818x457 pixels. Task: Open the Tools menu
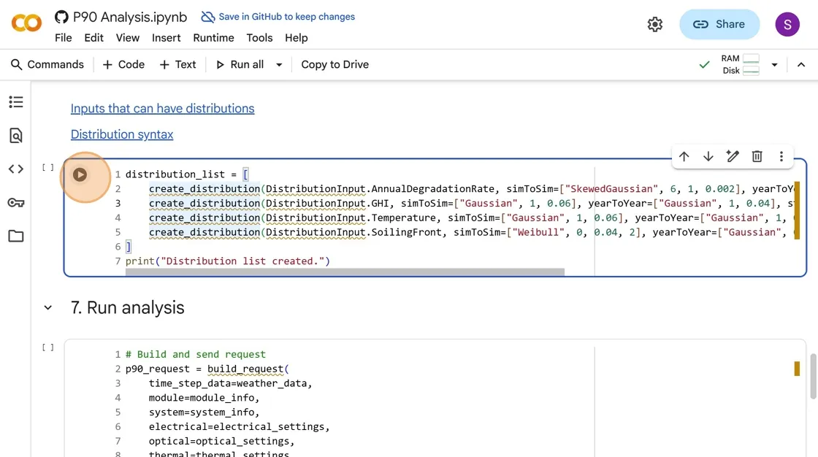(x=259, y=38)
